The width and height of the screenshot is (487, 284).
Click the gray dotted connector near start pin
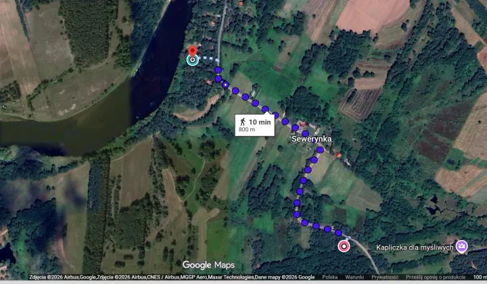pyautogui.click(x=209, y=59)
